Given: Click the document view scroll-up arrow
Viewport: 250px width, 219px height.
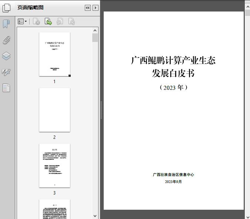Looking at the screenshot, I should click(248, 7).
